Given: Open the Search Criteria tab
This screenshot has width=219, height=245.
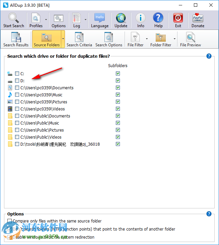Looking at the screenshot, I should coord(79,39).
